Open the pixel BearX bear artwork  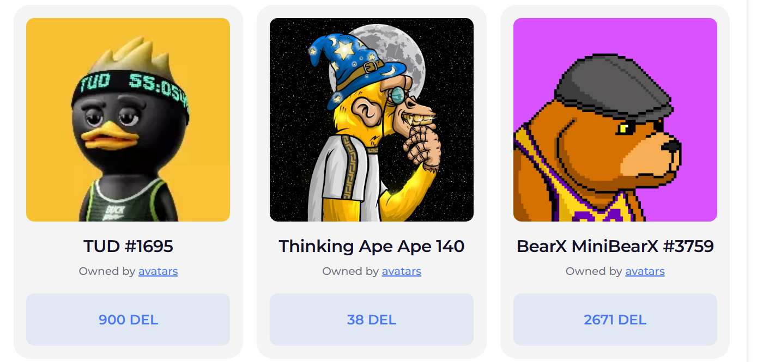coord(615,120)
